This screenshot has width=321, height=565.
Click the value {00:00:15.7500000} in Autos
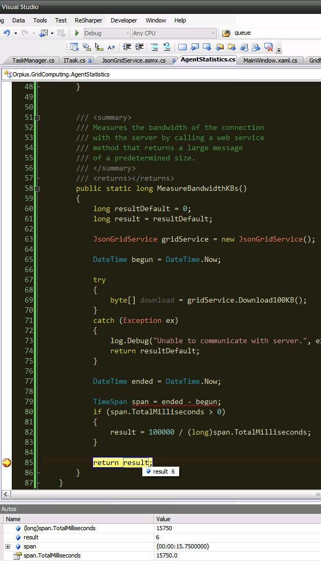[x=183, y=547]
